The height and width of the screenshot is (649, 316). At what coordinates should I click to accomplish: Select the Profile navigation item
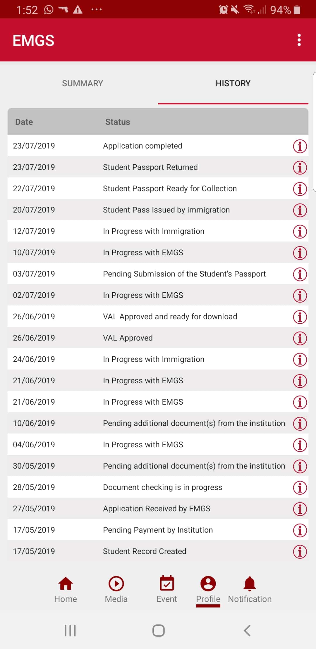pos(208,590)
